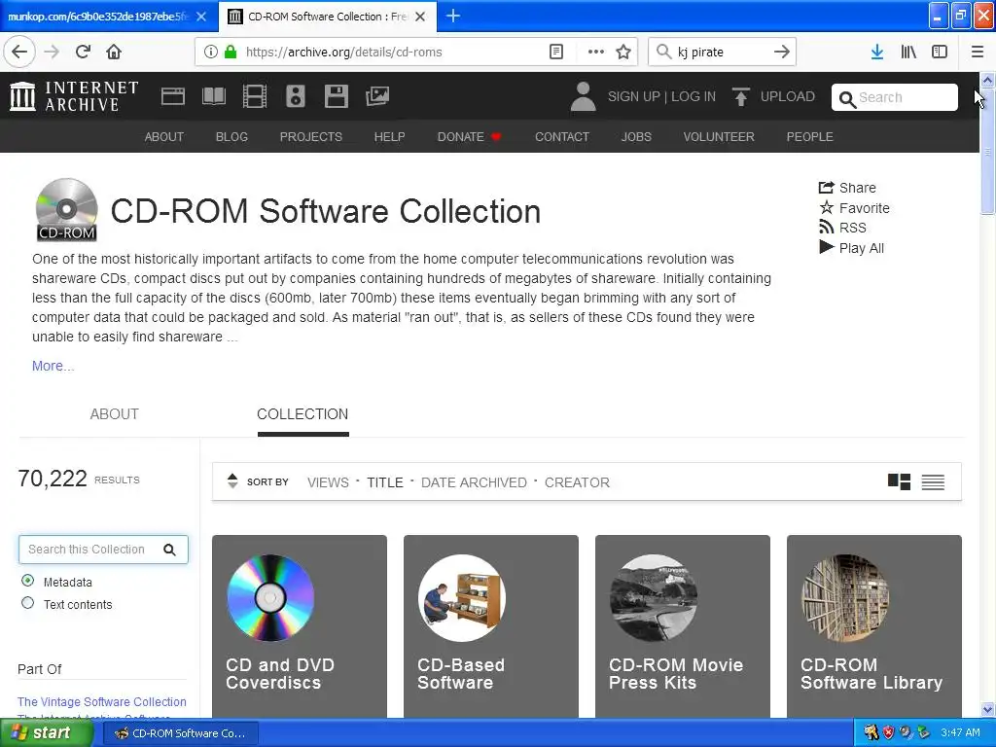Open Internet Archive Video film icon

click(x=255, y=96)
